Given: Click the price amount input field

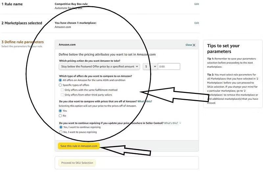Looking at the screenshot, I should coord(169,67).
